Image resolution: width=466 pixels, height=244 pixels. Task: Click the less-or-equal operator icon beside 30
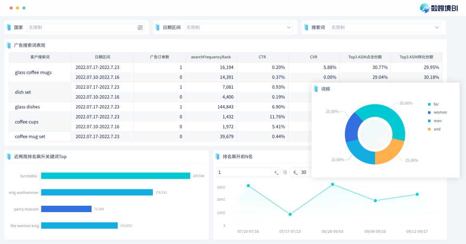coord(295,172)
